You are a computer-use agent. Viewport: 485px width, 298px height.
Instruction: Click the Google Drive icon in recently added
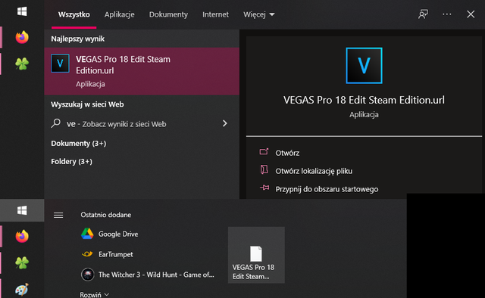[x=87, y=234]
